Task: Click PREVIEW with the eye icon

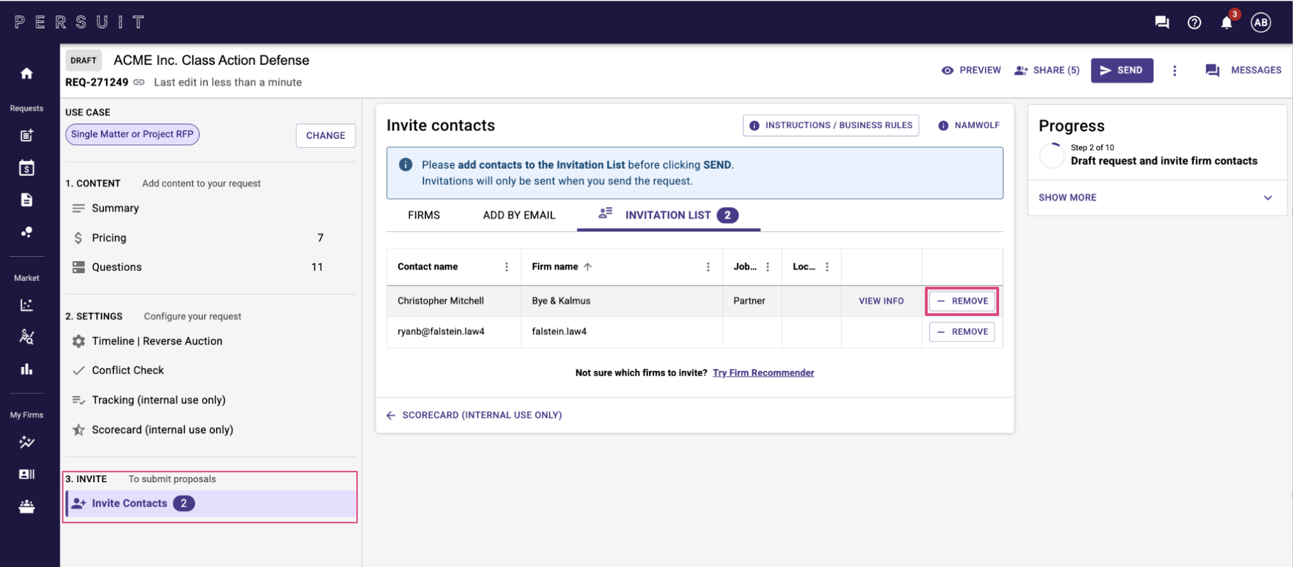Action: [971, 70]
